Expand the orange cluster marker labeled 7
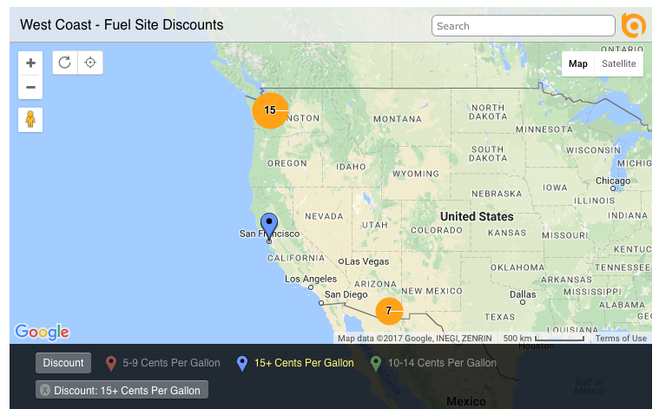Screen dimensions: 659x409 point(389,311)
